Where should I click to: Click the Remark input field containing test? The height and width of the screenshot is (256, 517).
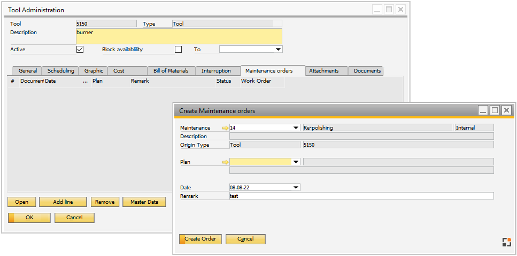pos(361,196)
